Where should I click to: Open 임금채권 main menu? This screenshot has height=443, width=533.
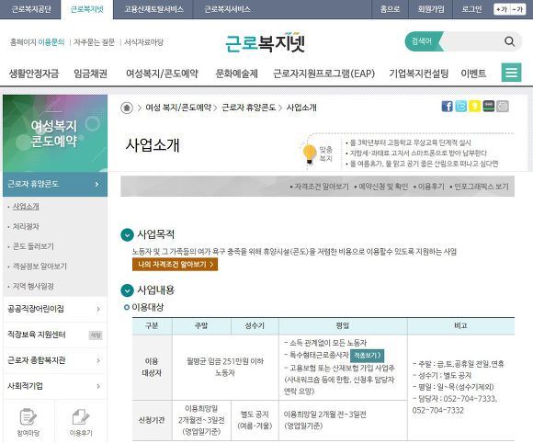90,74
